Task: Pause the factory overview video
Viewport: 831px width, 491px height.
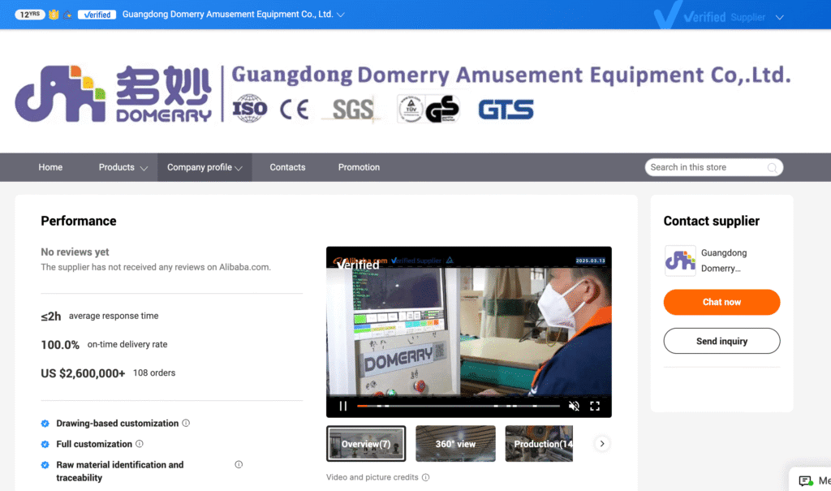Action: tap(342, 405)
